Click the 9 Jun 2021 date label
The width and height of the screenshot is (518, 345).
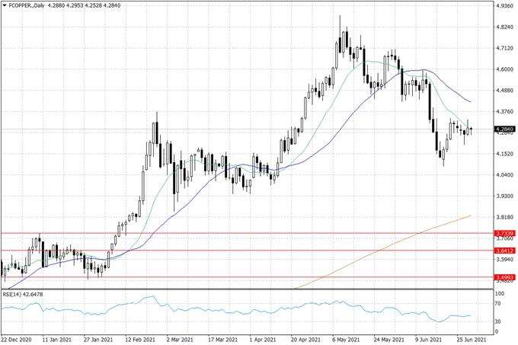tap(428, 340)
